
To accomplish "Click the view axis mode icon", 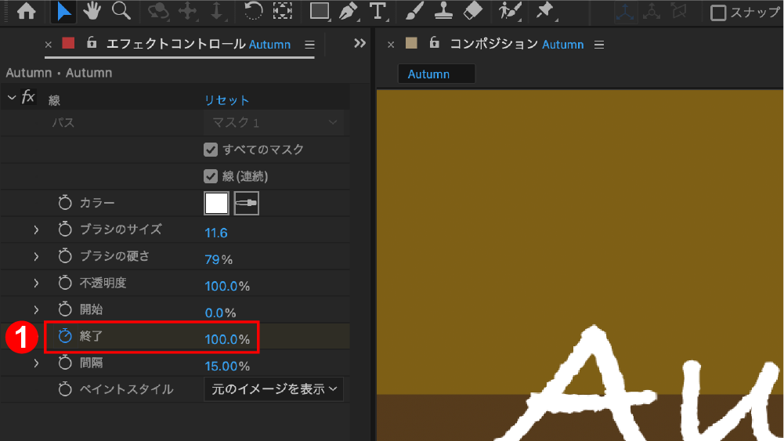I will 679,12.
